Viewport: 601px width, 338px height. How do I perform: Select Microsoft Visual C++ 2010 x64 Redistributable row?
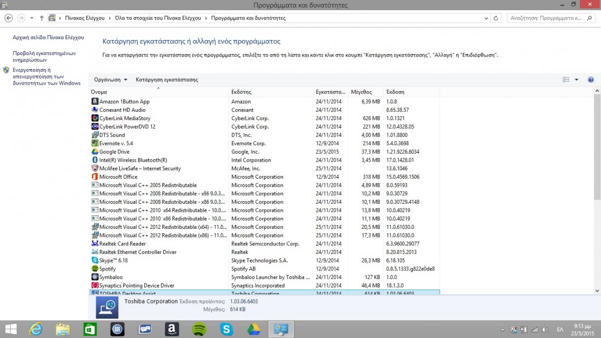coord(264,210)
